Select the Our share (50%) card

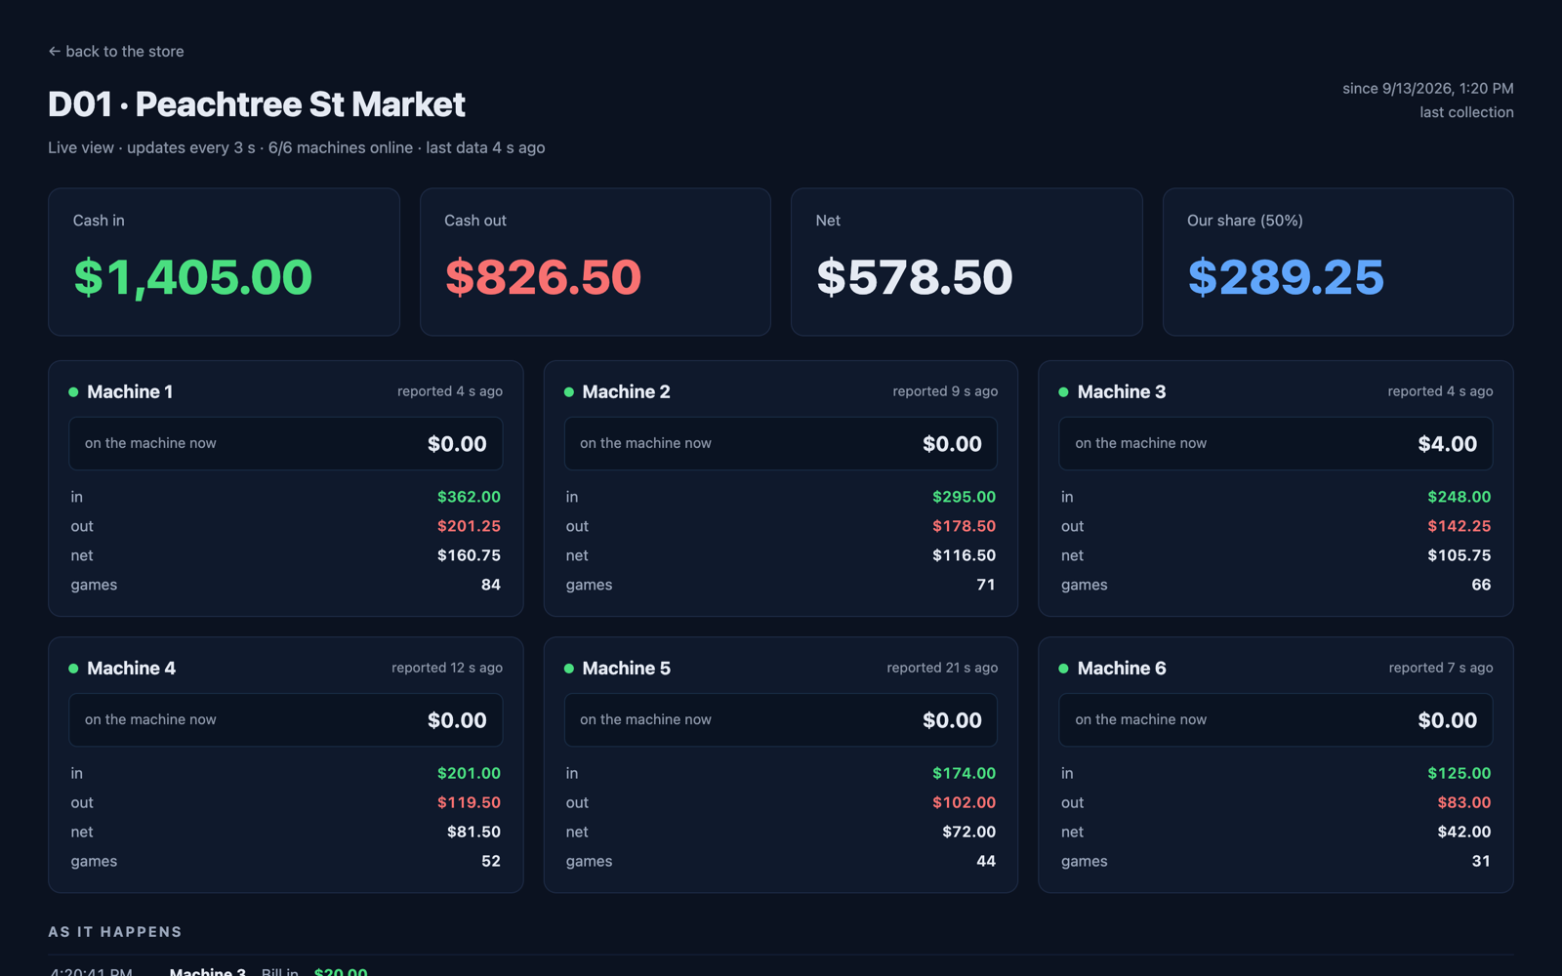point(1338,262)
